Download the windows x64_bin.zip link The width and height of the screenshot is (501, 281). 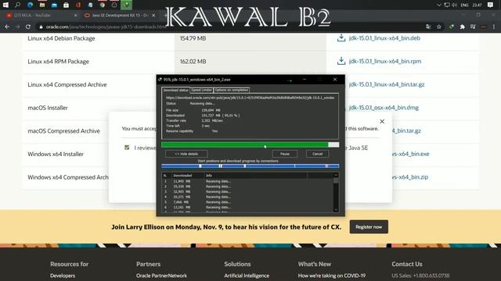tap(410, 177)
